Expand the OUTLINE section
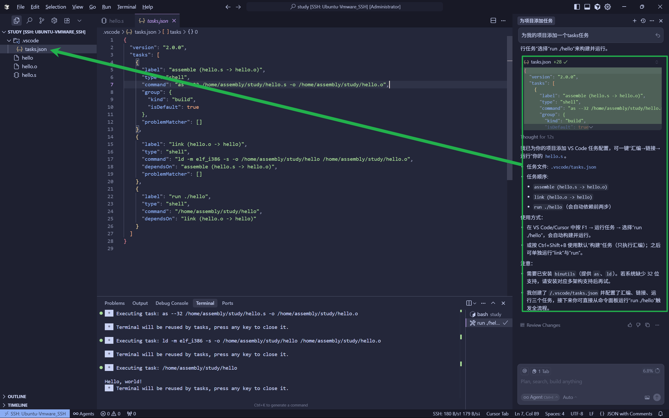 (17, 397)
